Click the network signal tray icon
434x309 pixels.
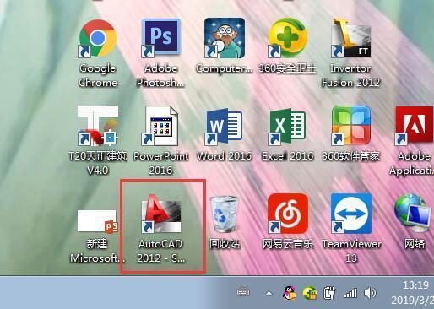[350, 293]
